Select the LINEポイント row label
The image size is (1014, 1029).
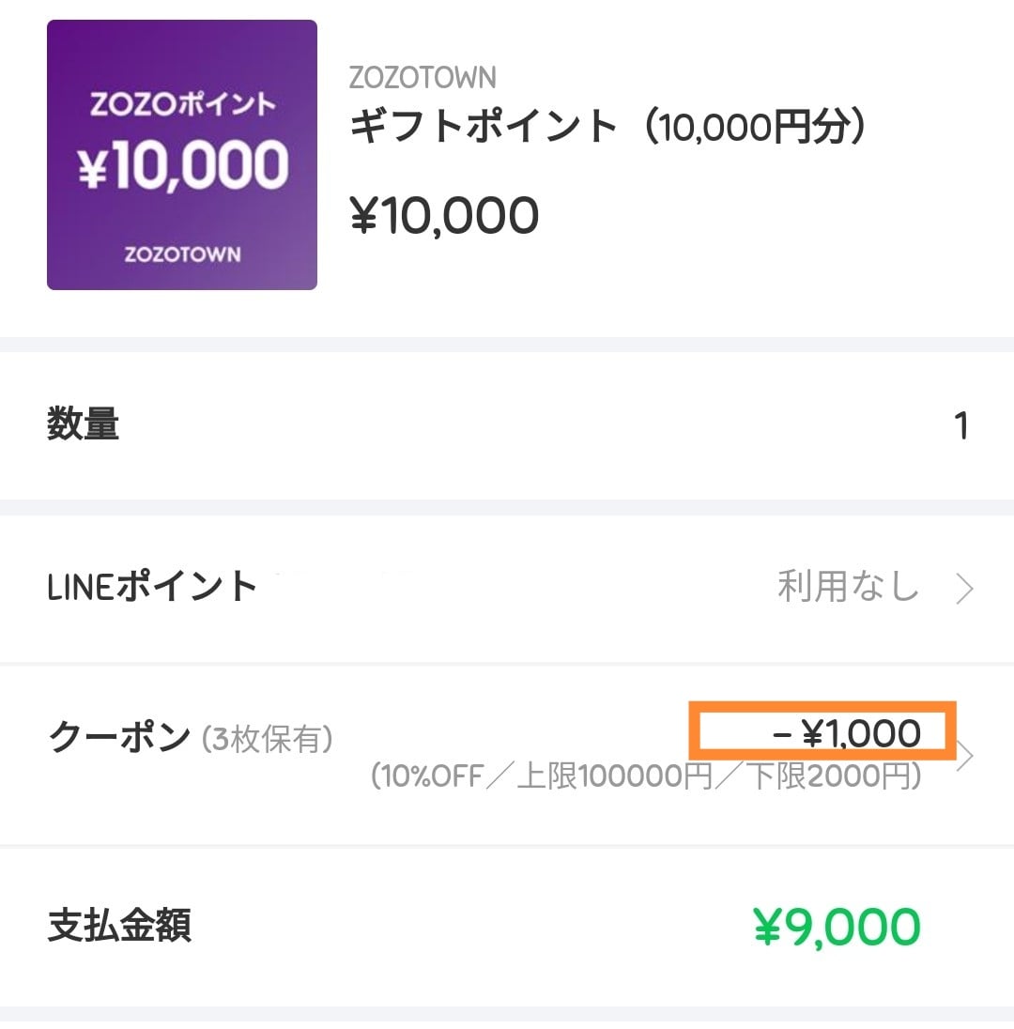(x=152, y=587)
